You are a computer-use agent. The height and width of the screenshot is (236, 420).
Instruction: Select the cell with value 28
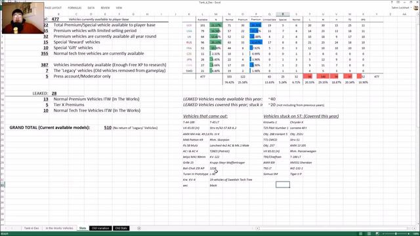(x=54, y=93)
